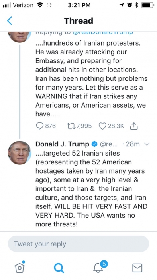Tap the @re... handle link
The width and height of the screenshot is (157, 280).
click(109, 144)
